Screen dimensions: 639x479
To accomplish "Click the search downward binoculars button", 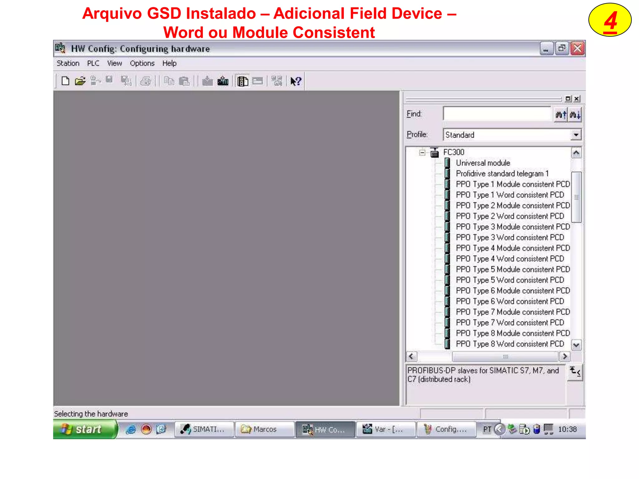I will (575, 114).
